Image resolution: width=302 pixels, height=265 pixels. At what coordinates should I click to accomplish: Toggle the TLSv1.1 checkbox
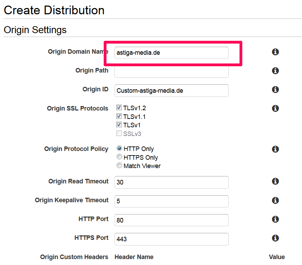pyautogui.click(x=119, y=116)
